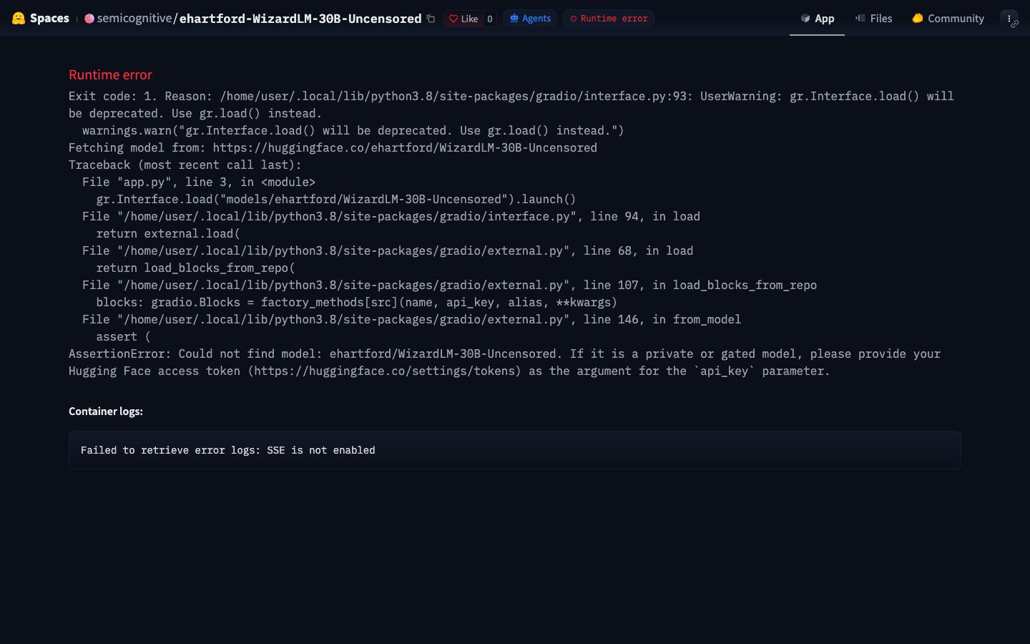Image resolution: width=1030 pixels, height=644 pixels.
Task: Click the 'assert (' line
Action: 123,336
